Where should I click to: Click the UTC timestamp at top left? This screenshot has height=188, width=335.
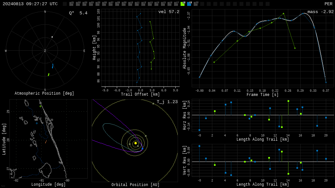[x=30, y=4]
